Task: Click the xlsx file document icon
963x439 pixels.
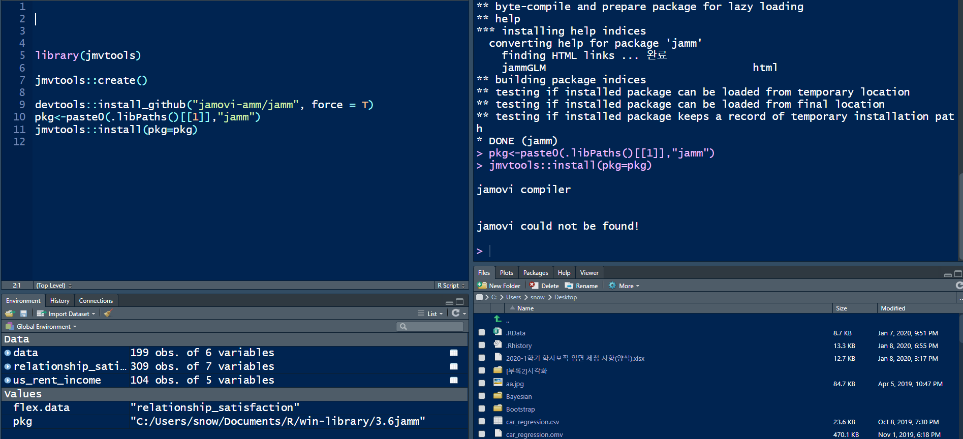Action: tap(498, 357)
